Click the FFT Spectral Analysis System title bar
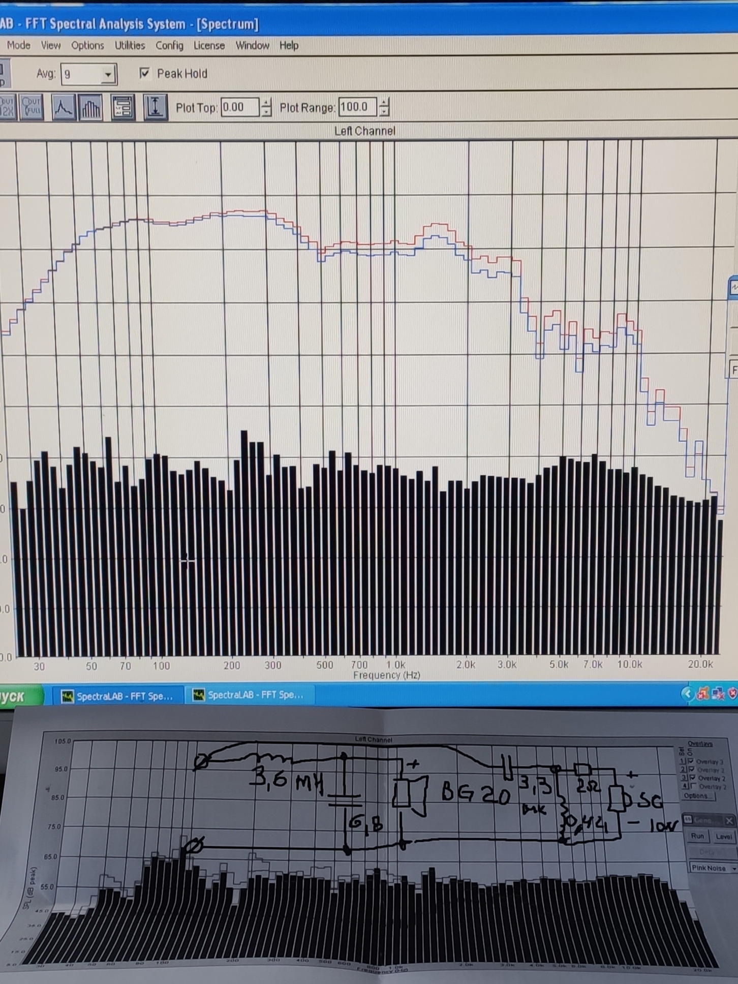The height and width of the screenshot is (984, 738). [369, 24]
